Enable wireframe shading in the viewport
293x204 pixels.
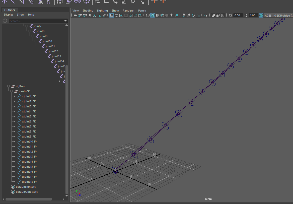click(148, 15)
